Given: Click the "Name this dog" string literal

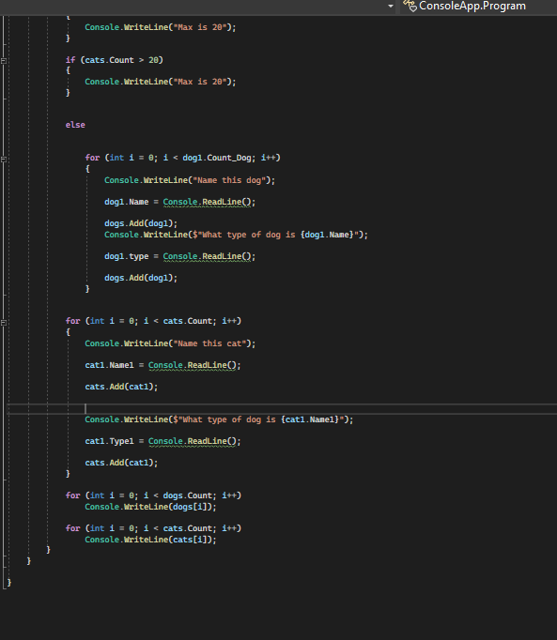Looking at the screenshot, I should pyautogui.click(x=231, y=180).
